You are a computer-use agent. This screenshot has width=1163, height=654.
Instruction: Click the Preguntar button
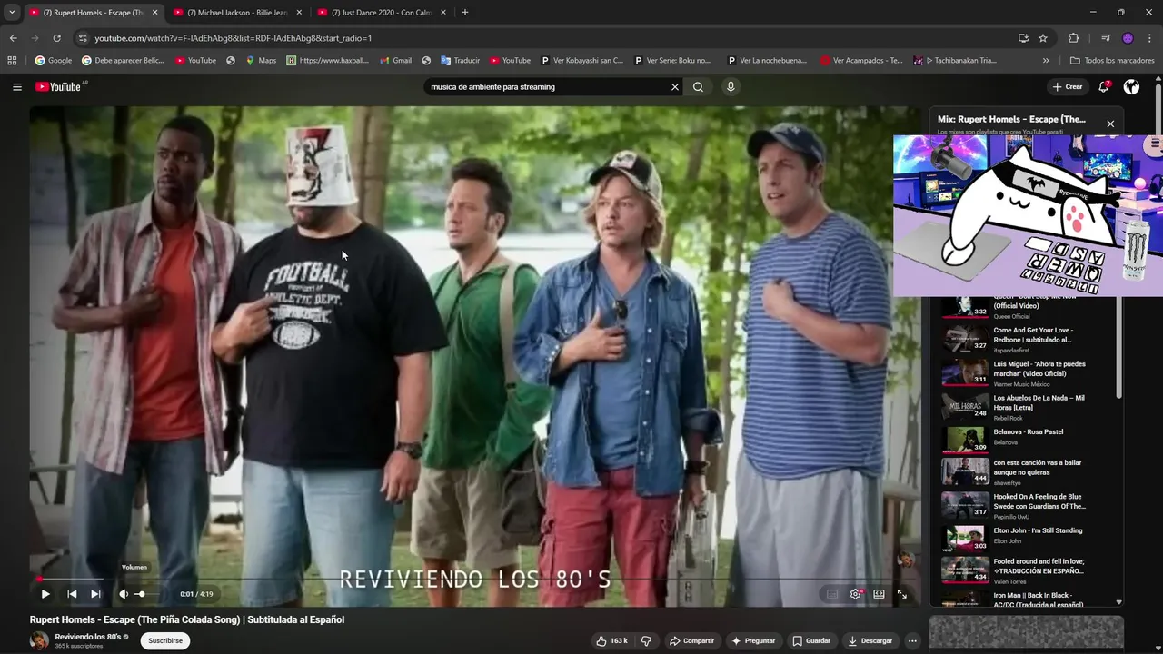753,640
